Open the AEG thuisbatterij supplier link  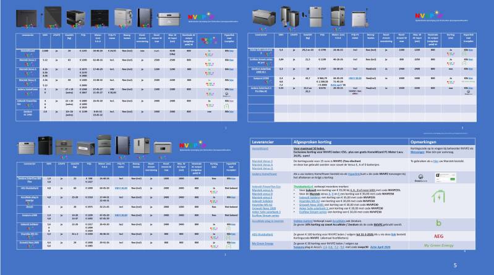tap(262, 235)
